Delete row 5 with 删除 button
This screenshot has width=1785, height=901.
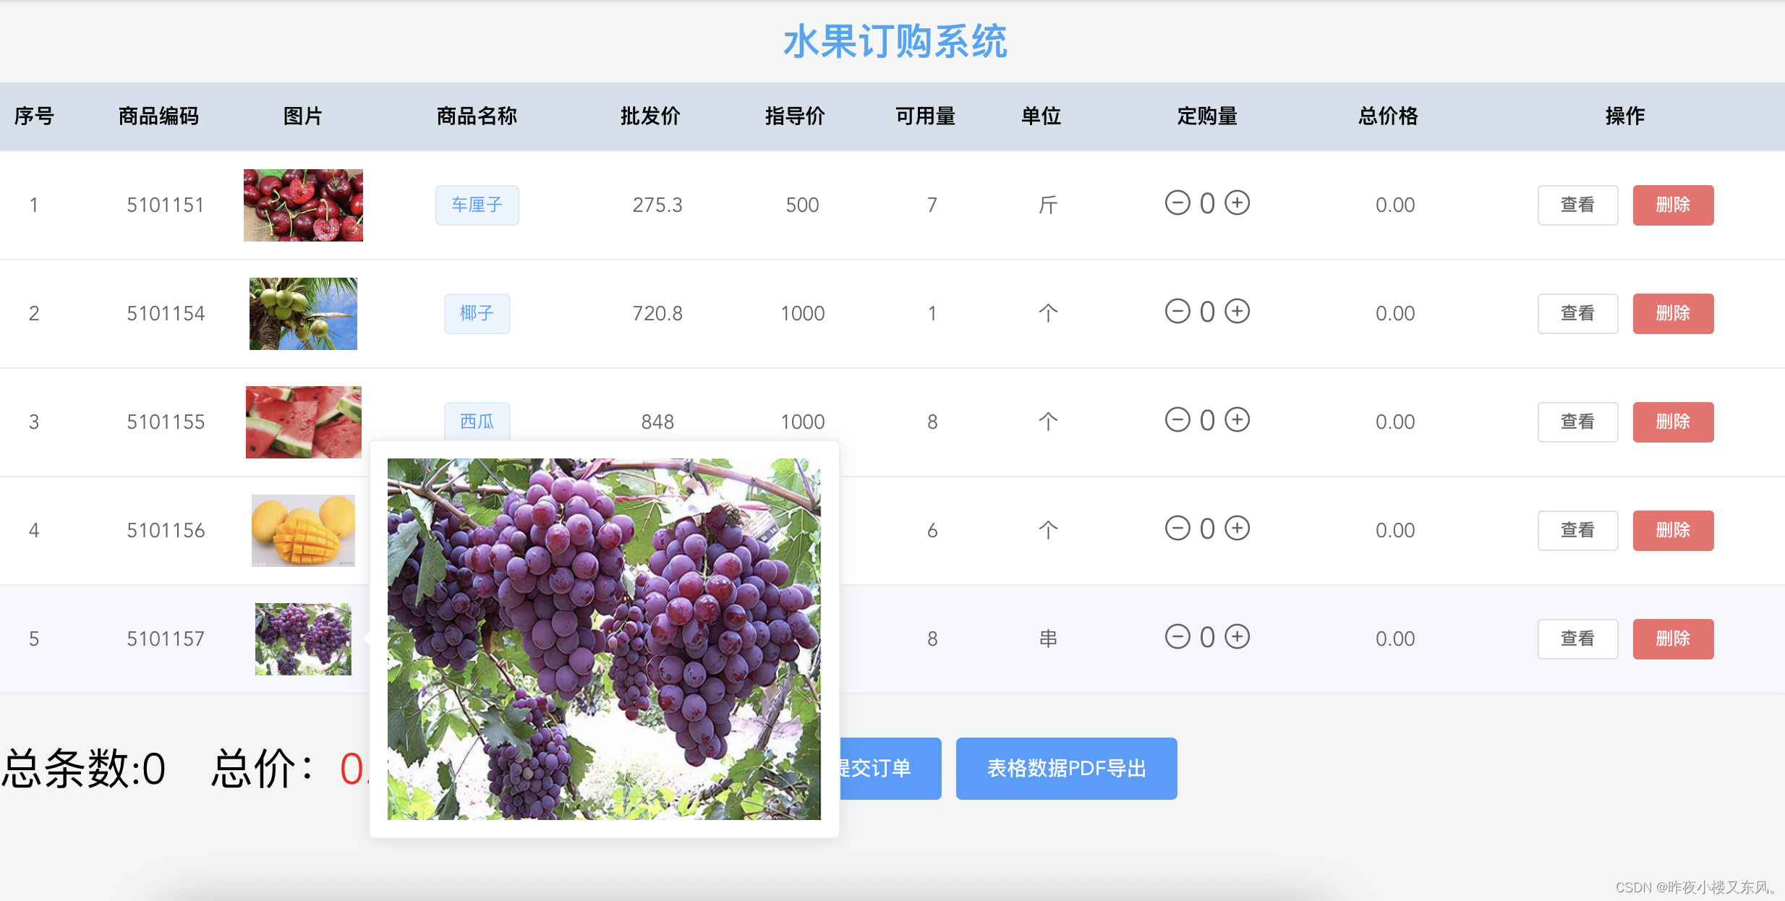coord(1672,639)
